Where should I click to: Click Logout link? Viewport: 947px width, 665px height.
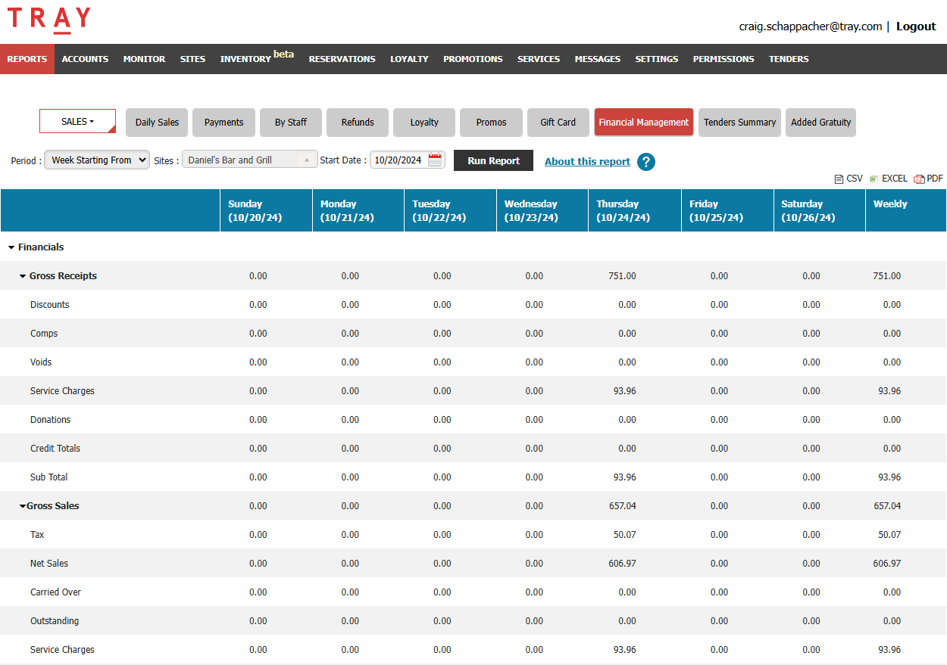coord(916,26)
